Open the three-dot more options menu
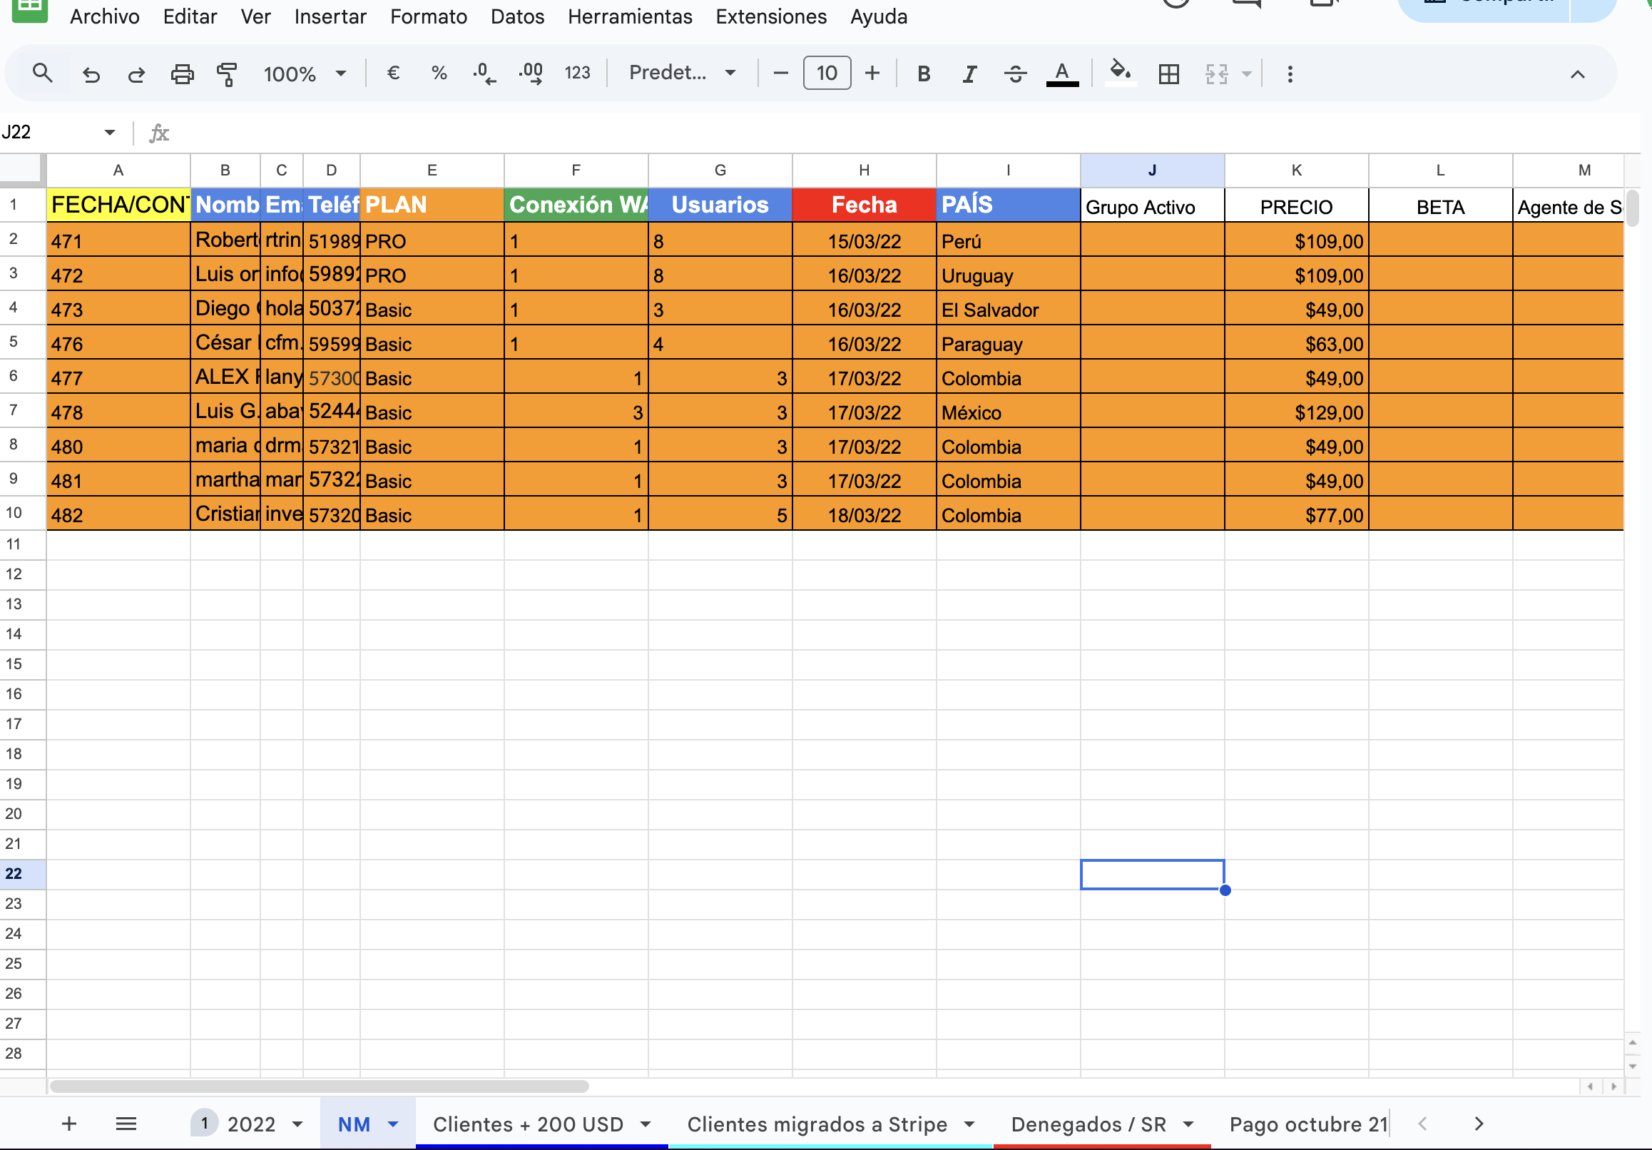The image size is (1652, 1150). tap(1290, 73)
